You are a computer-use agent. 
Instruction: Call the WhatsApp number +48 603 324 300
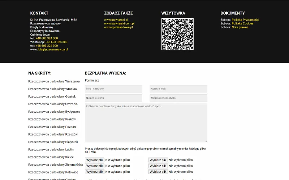(56, 42)
